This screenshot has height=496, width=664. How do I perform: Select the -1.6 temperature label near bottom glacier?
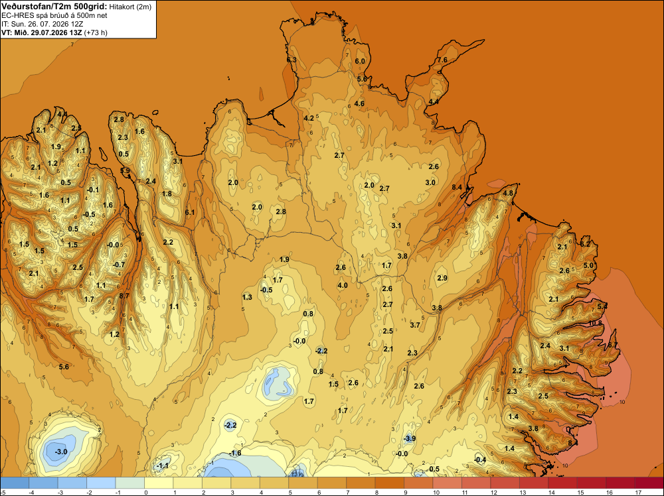[x=235, y=454]
